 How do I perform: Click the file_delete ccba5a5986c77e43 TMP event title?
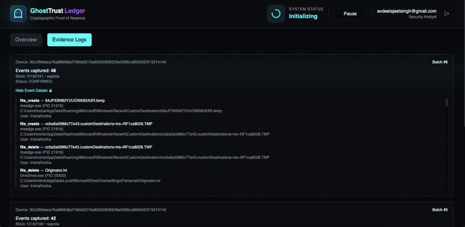coord(86,147)
